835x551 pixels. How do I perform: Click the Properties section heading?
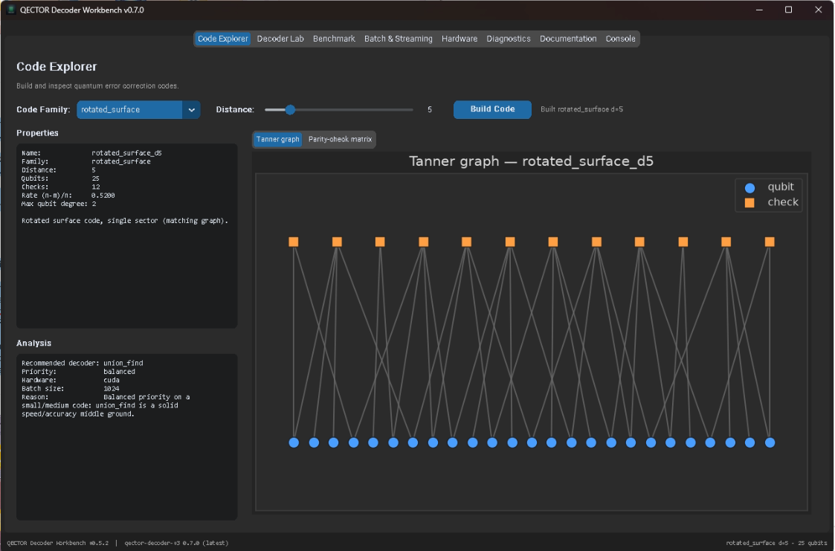pyautogui.click(x=37, y=133)
